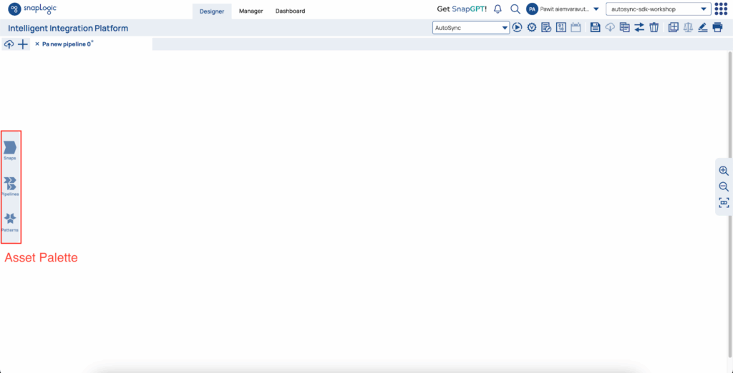Click the Get SnapGPT! link
The image size is (733, 373).
[x=461, y=9]
